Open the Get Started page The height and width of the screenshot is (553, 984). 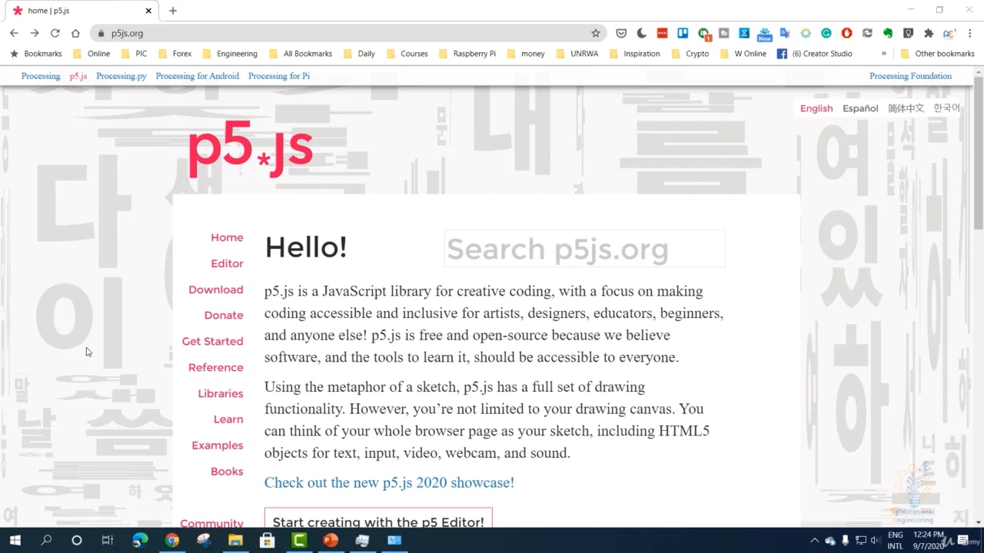212,341
